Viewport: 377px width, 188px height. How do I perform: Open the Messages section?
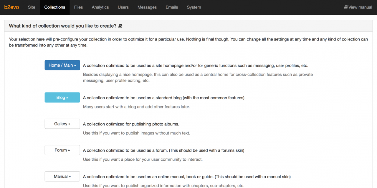(x=147, y=7)
